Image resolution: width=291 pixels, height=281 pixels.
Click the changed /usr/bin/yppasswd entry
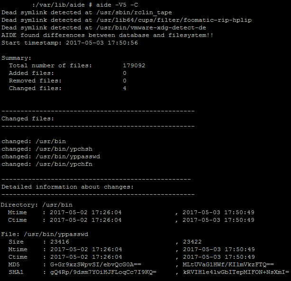(51, 157)
